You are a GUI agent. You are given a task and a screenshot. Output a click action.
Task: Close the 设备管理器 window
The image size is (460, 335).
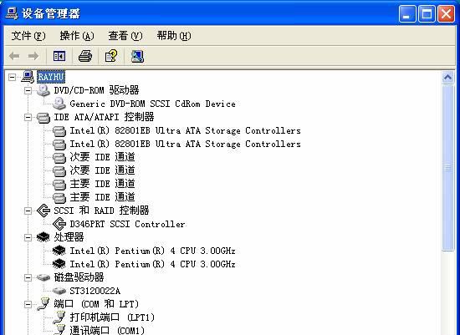[x=447, y=13]
